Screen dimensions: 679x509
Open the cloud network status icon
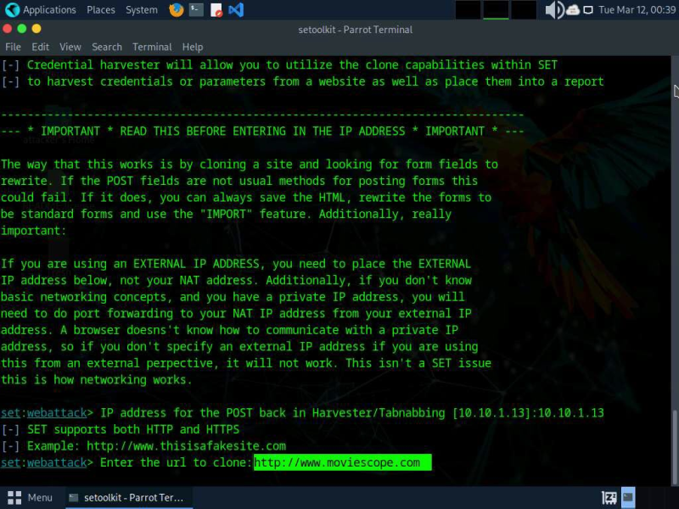click(x=573, y=10)
